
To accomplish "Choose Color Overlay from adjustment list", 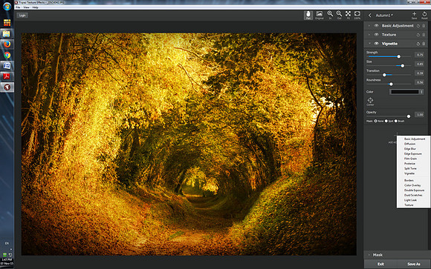I will pos(412,185).
